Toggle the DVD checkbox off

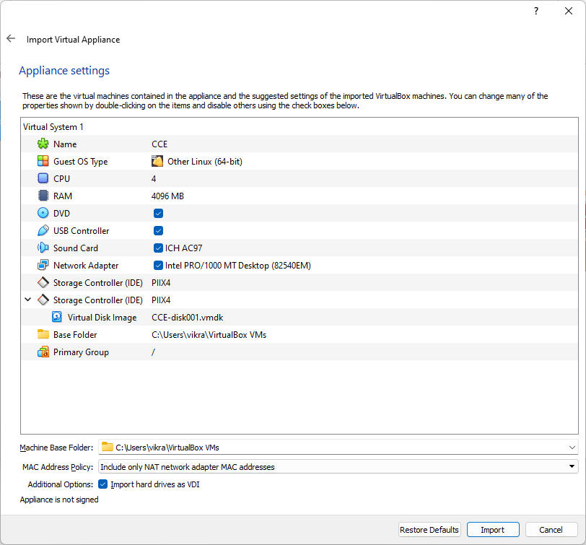158,213
